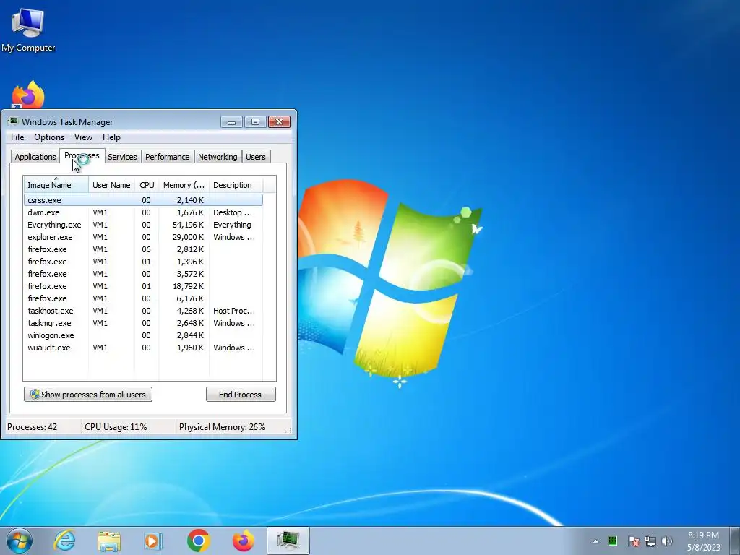Select firefox.exe using 3,572 K memory
The height and width of the screenshot is (555, 740).
click(x=143, y=274)
